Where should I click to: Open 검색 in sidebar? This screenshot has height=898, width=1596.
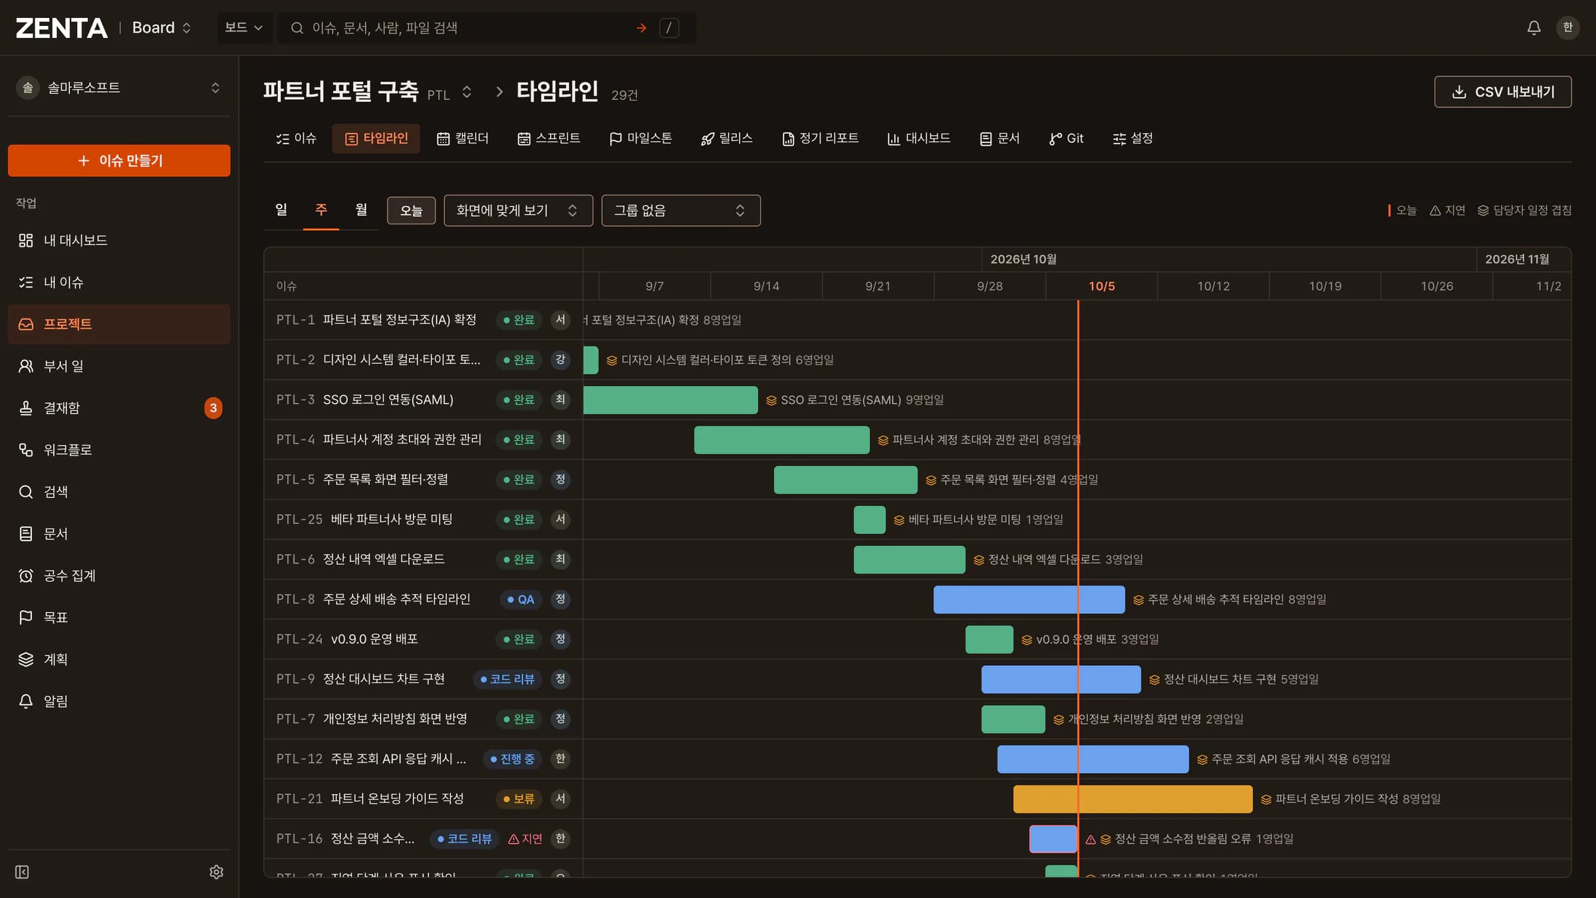[119, 492]
